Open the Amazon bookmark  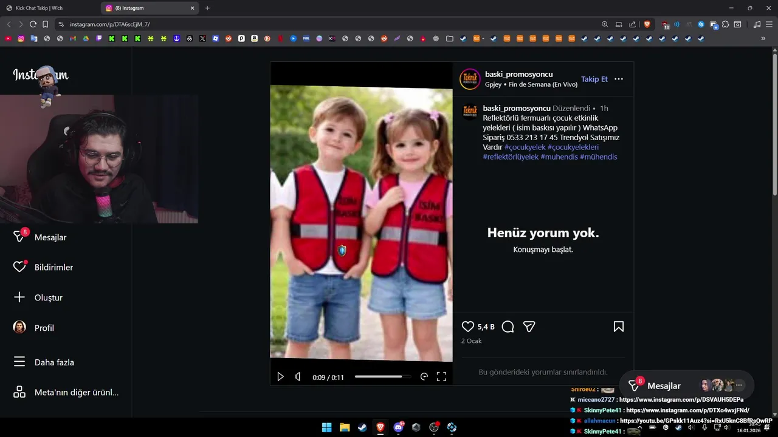click(x=254, y=38)
